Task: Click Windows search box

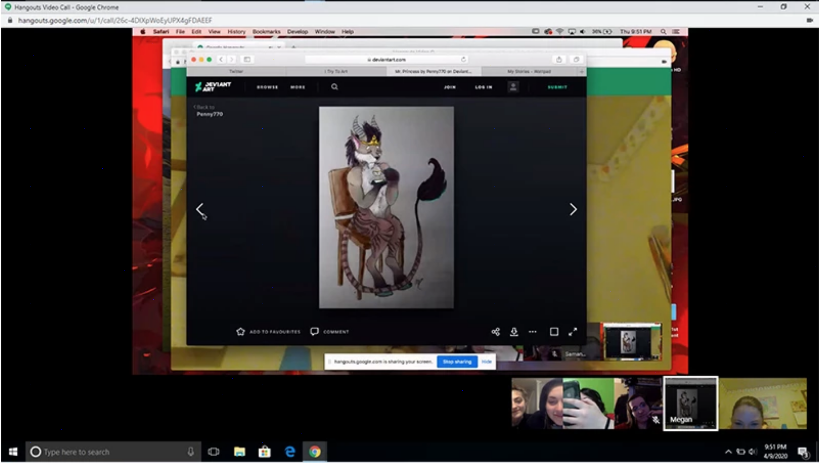Action: pyautogui.click(x=113, y=452)
